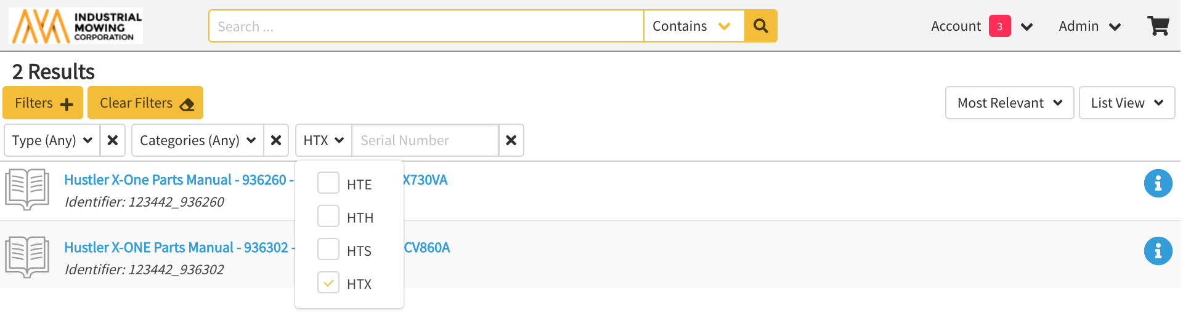Viewport: 1183px width, 321px height.
Task: Tick the HTS checkbox
Action: 328,250
